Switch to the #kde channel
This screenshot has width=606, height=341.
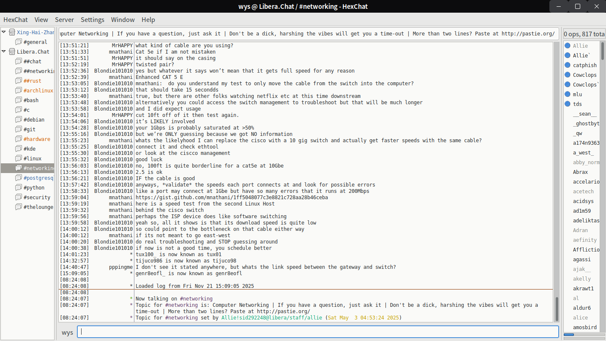click(30, 149)
